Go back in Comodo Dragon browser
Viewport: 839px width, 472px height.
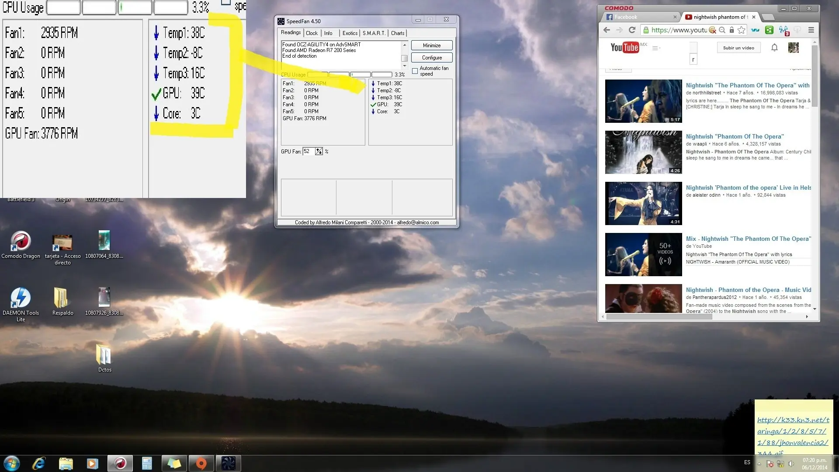(x=607, y=30)
